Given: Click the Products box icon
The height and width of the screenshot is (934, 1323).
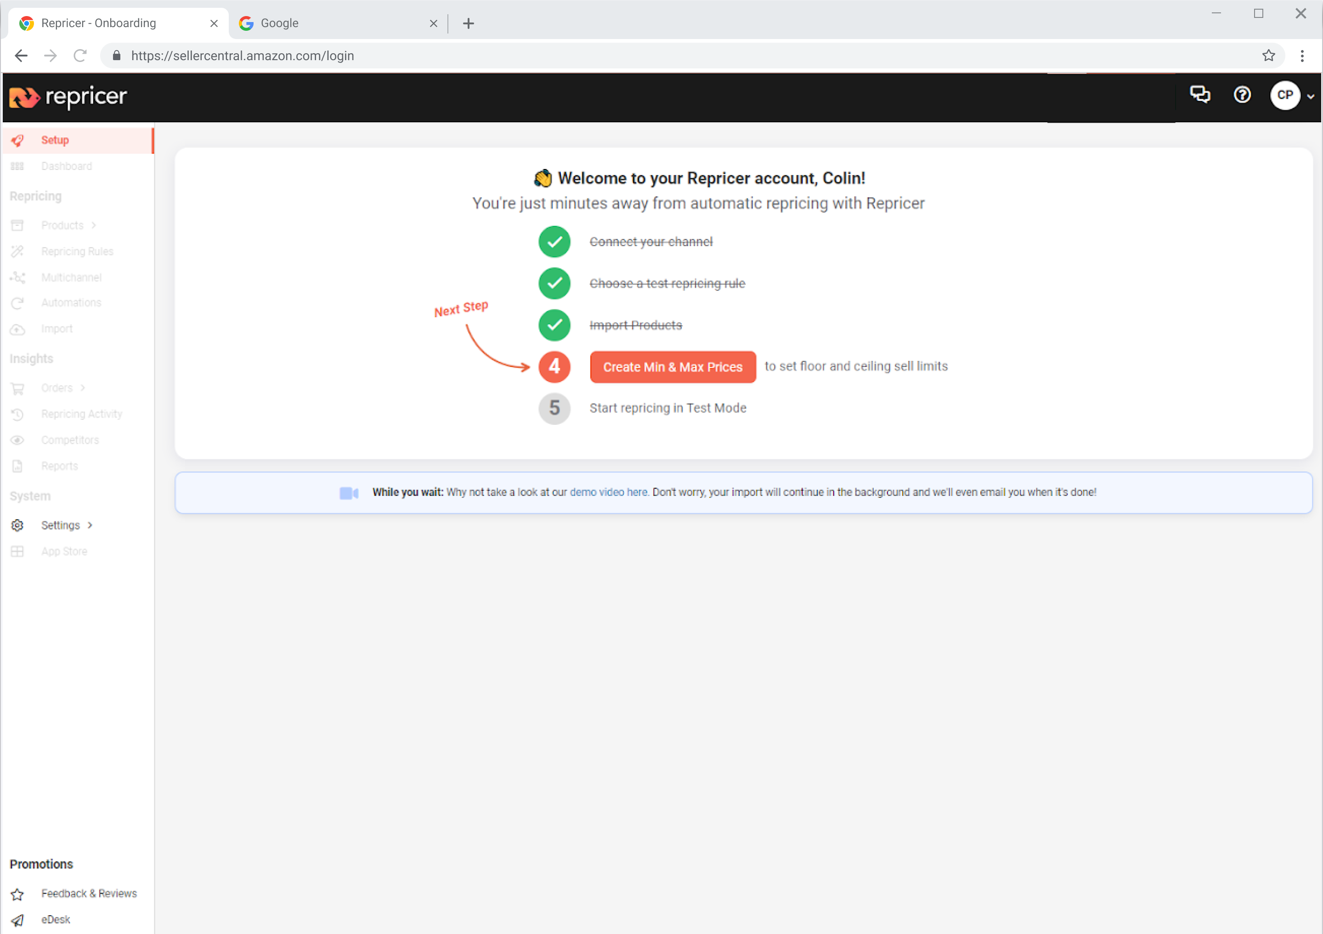Looking at the screenshot, I should (x=17, y=225).
